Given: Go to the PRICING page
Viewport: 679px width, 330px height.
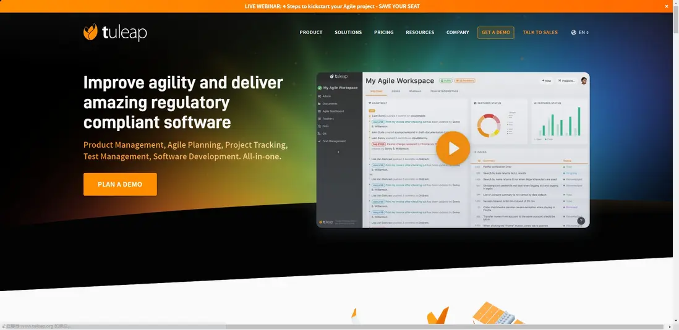Looking at the screenshot, I should click(383, 32).
